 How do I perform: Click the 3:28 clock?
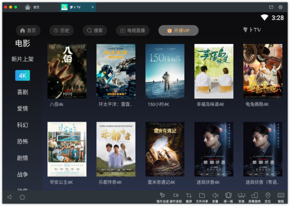click(278, 18)
